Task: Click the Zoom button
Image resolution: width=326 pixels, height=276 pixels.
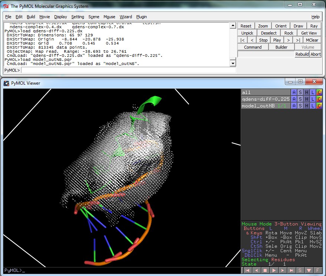Action: 263,26
